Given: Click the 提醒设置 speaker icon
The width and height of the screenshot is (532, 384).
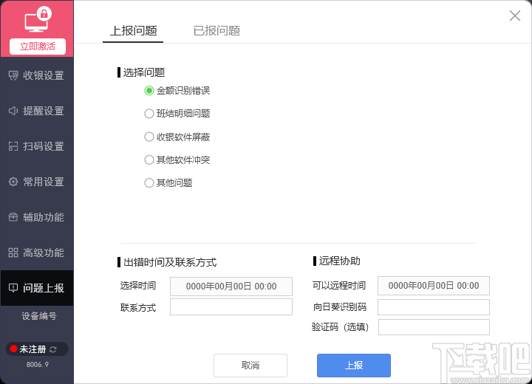Looking at the screenshot, I should pos(13,111).
